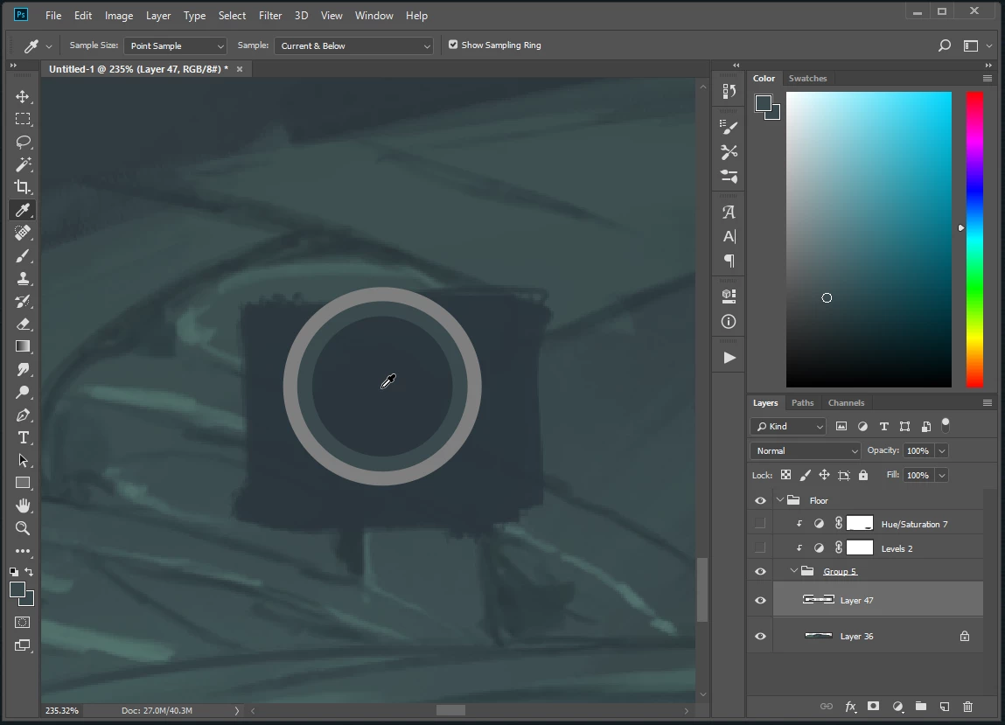
Task: Select the Lasso tool
Action: click(x=23, y=142)
